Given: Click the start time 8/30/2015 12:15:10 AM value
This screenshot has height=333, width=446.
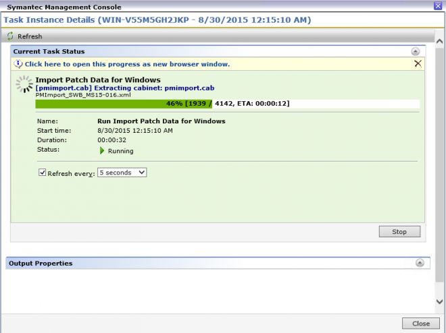Looking at the screenshot, I should coord(135,131).
